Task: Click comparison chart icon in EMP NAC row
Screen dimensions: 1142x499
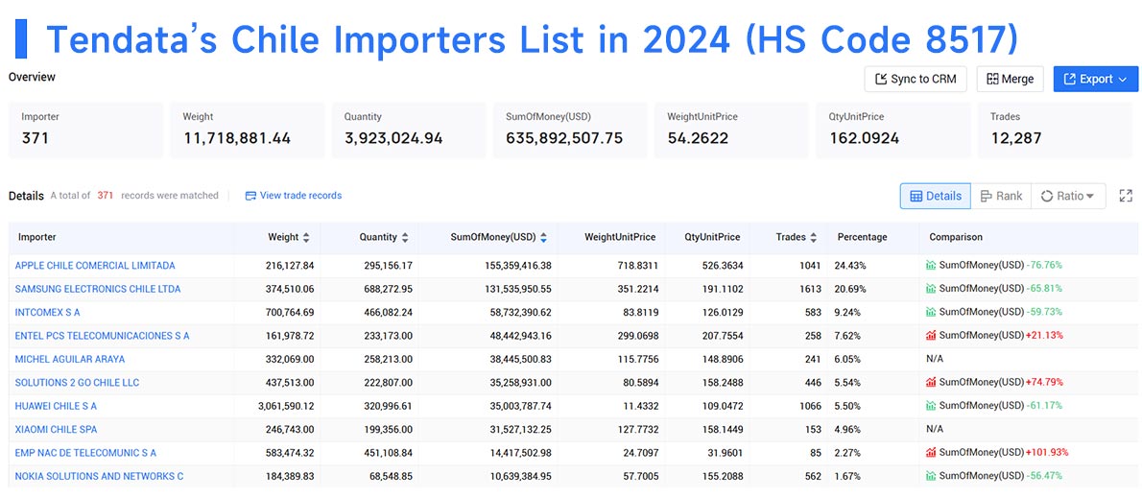Action: coord(931,452)
